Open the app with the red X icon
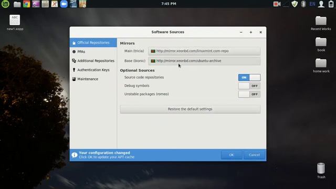 pyautogui.click(x=55, y=4)
